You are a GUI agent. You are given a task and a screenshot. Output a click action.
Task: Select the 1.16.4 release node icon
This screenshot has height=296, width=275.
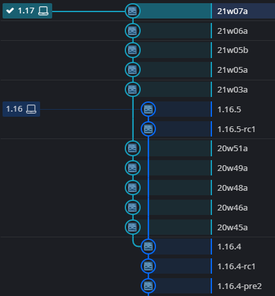148,247
